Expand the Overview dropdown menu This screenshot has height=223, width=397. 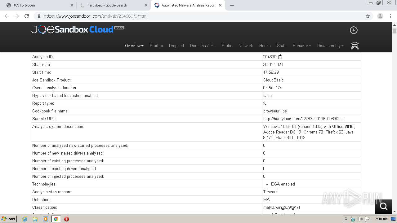point(134,46)
